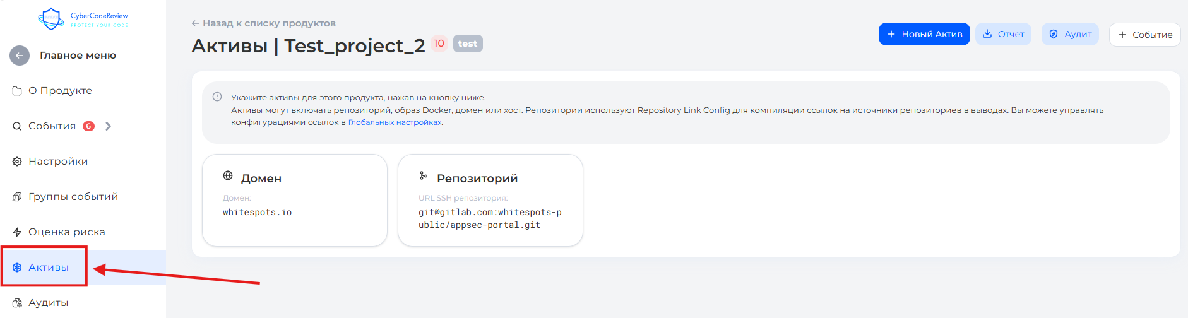
Task: Click the info icon in the hint banner
Action: tap(217, 97)
